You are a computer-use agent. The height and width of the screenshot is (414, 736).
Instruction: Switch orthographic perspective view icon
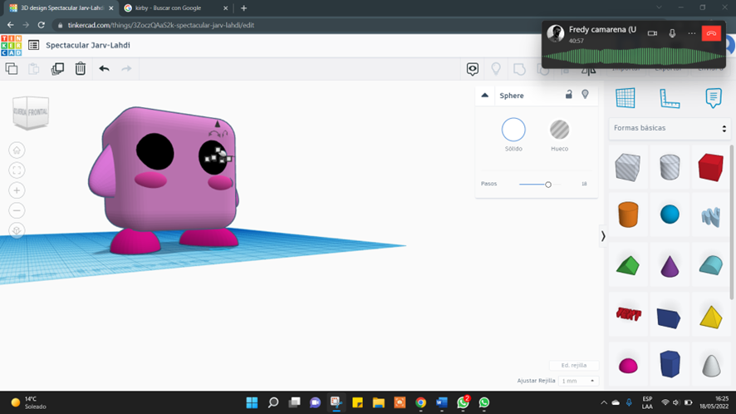[x=17, y=230]
